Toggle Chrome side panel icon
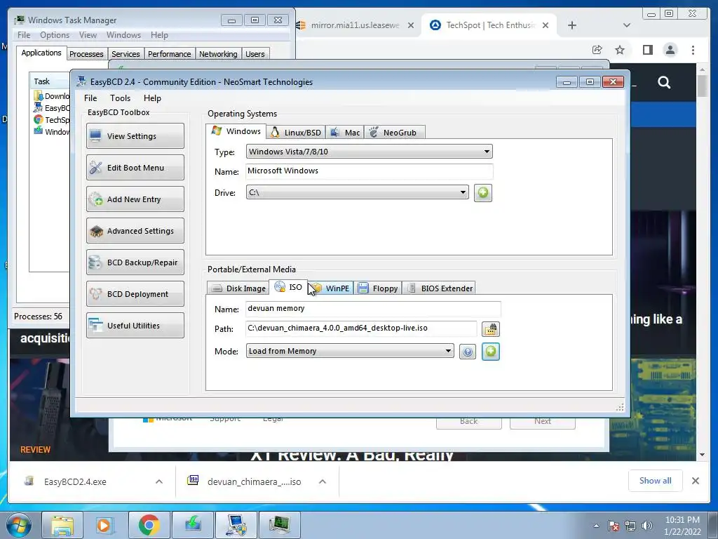 [x=647, y=50]
